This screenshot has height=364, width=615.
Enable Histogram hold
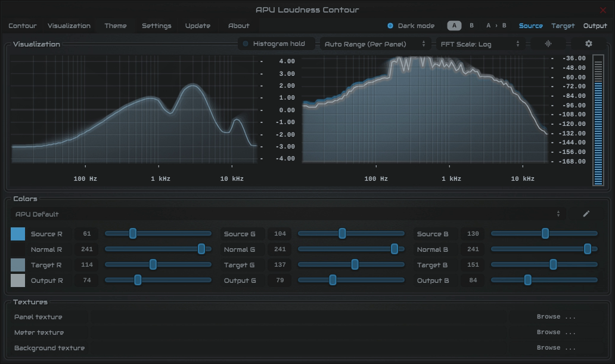coord(277,44)
